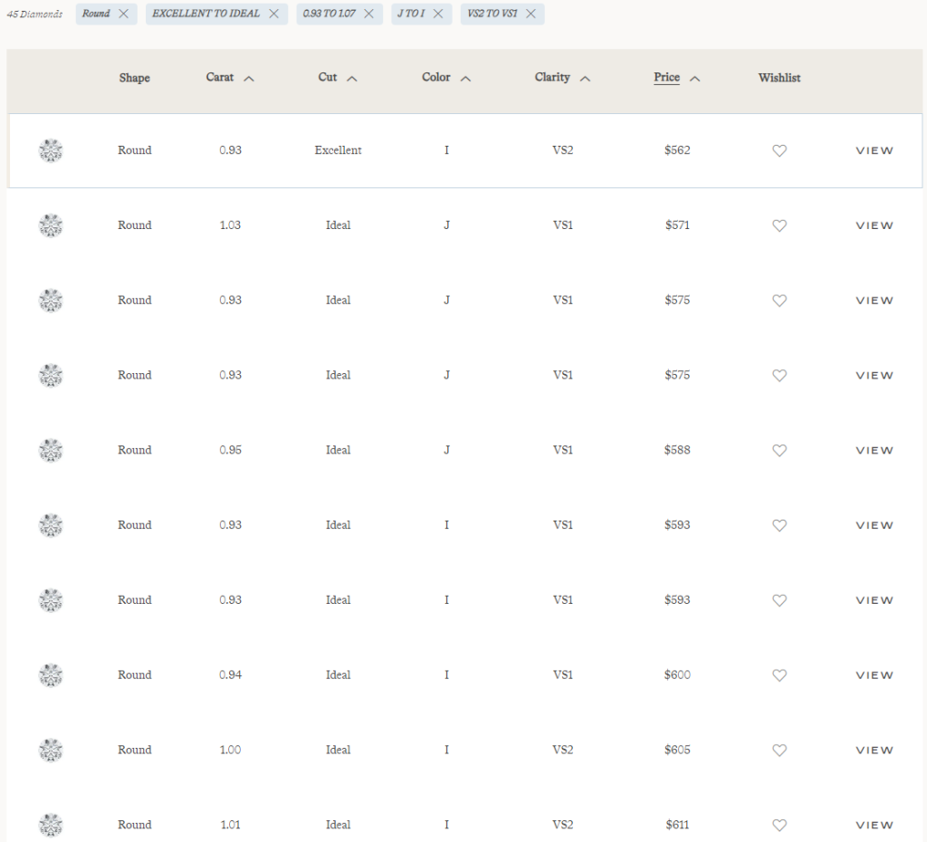Remove the Round shape filter chip

click(x=124, y=14)
